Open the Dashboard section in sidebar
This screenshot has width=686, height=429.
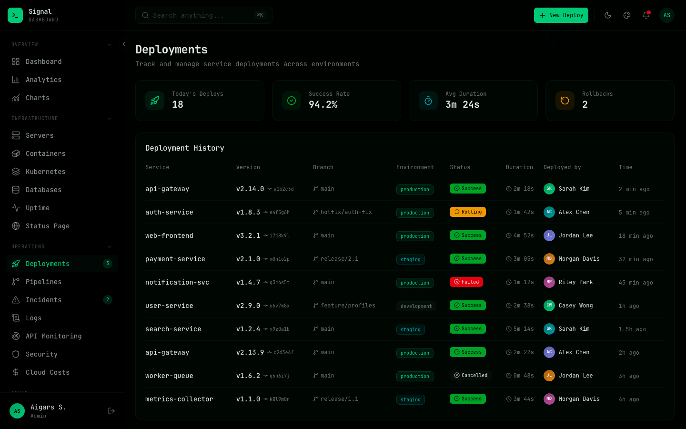click(43, 61)
